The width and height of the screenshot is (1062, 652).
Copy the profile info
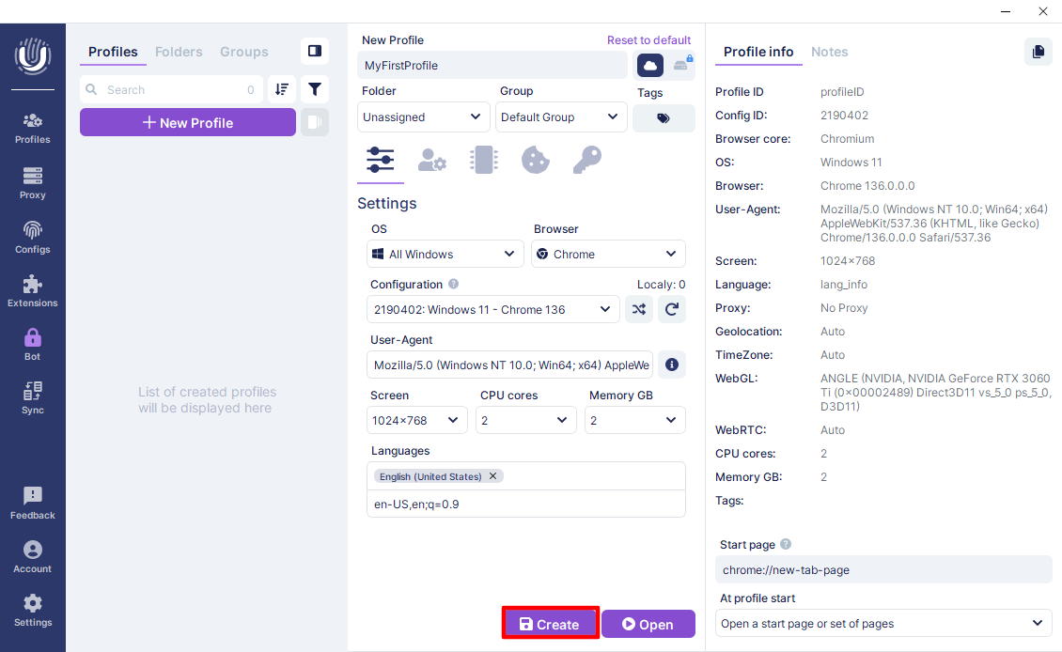click(x=1038, y=52)
